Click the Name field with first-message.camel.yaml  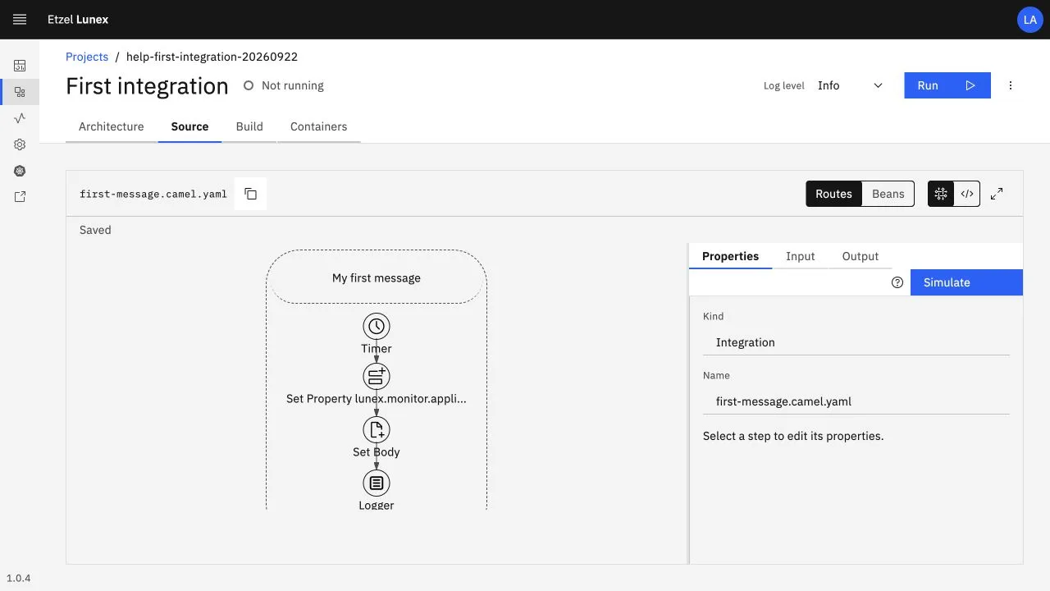856,401
